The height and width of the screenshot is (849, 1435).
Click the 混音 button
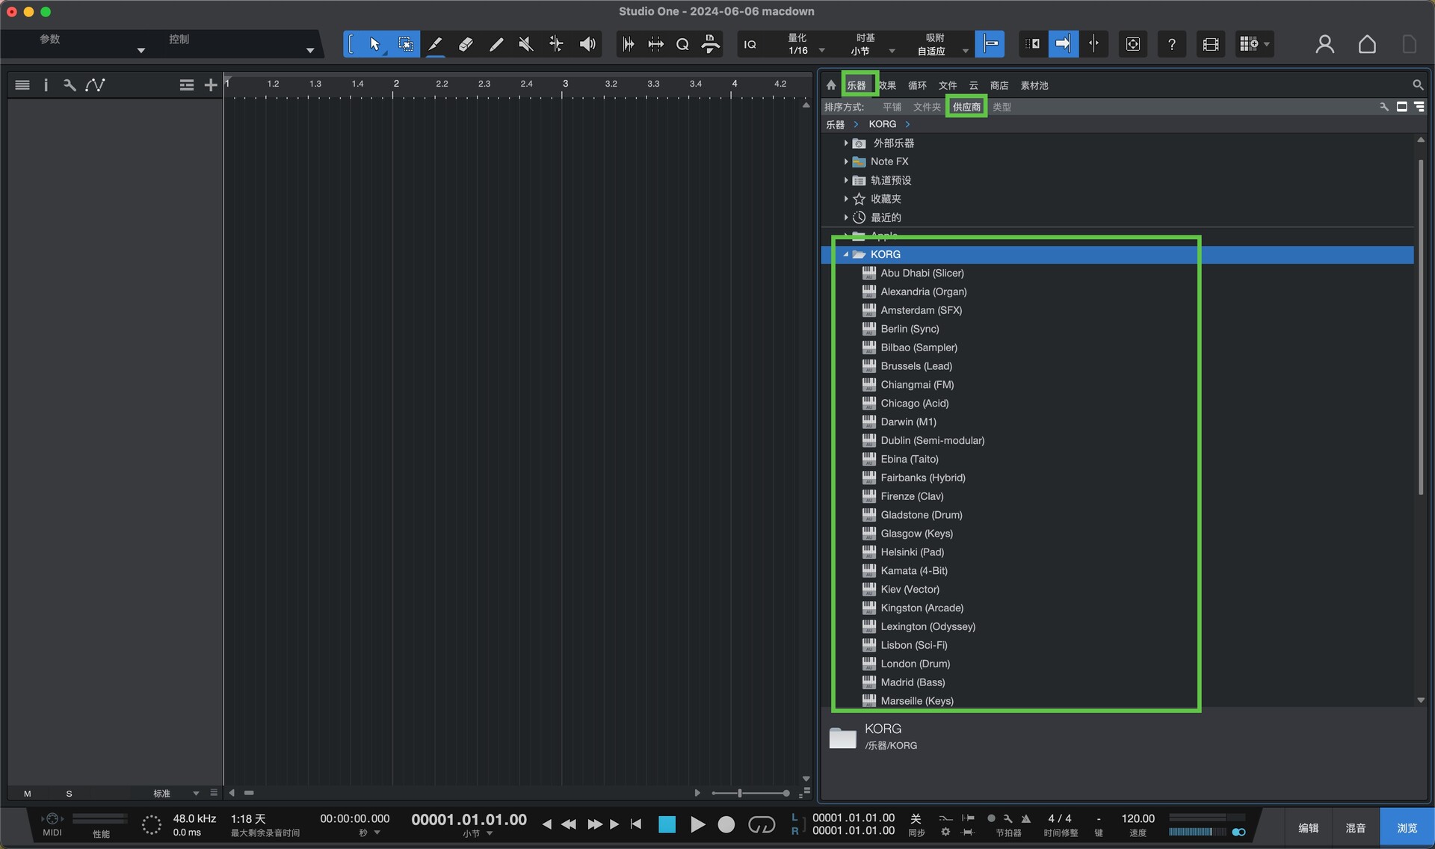[x=1355, y=827]
